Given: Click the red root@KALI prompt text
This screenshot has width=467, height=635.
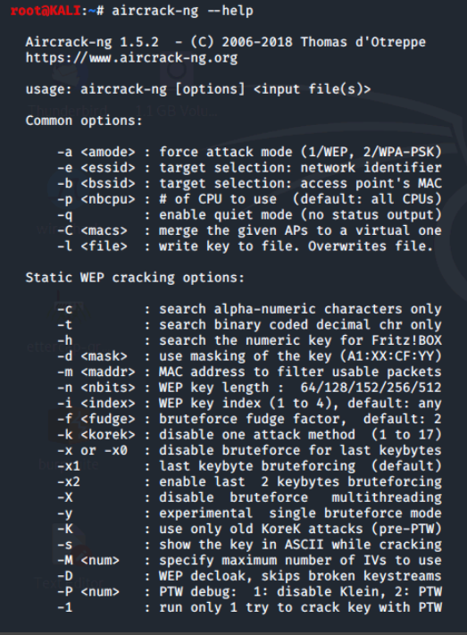Looking at the screenshot, I should pos(46,11).
